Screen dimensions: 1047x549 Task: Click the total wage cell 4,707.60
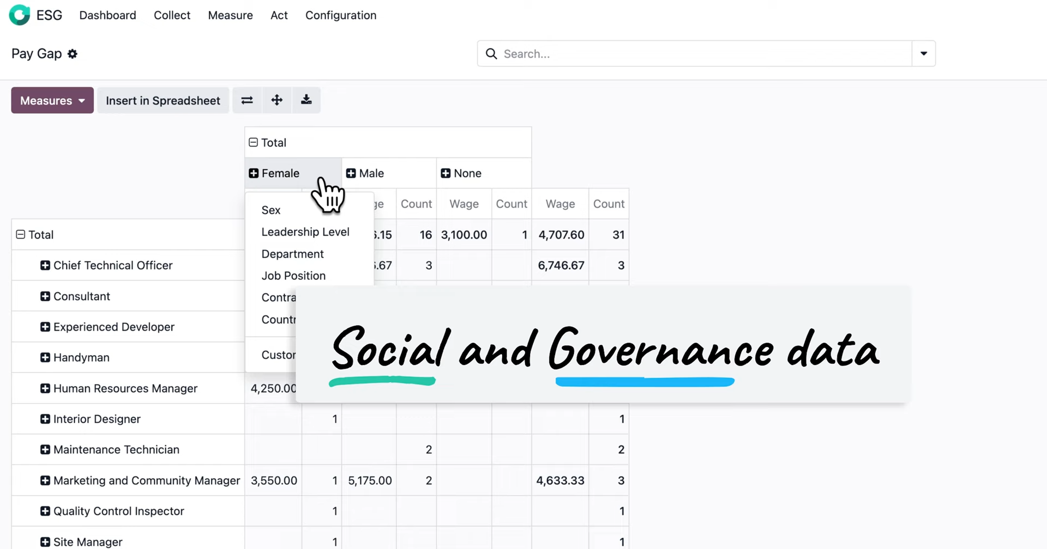(x=560, y=235)
